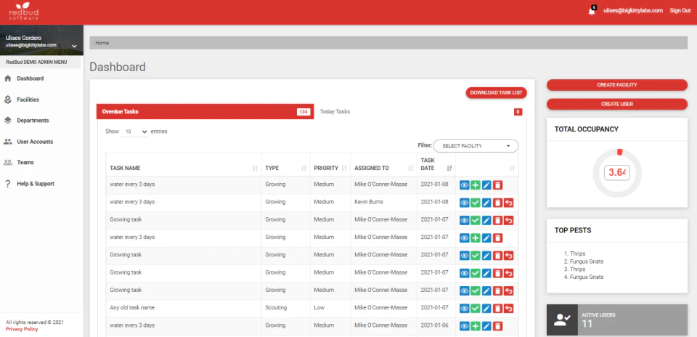
Task: Click the Help & Support question mark
Action: (x=7, y=184)
